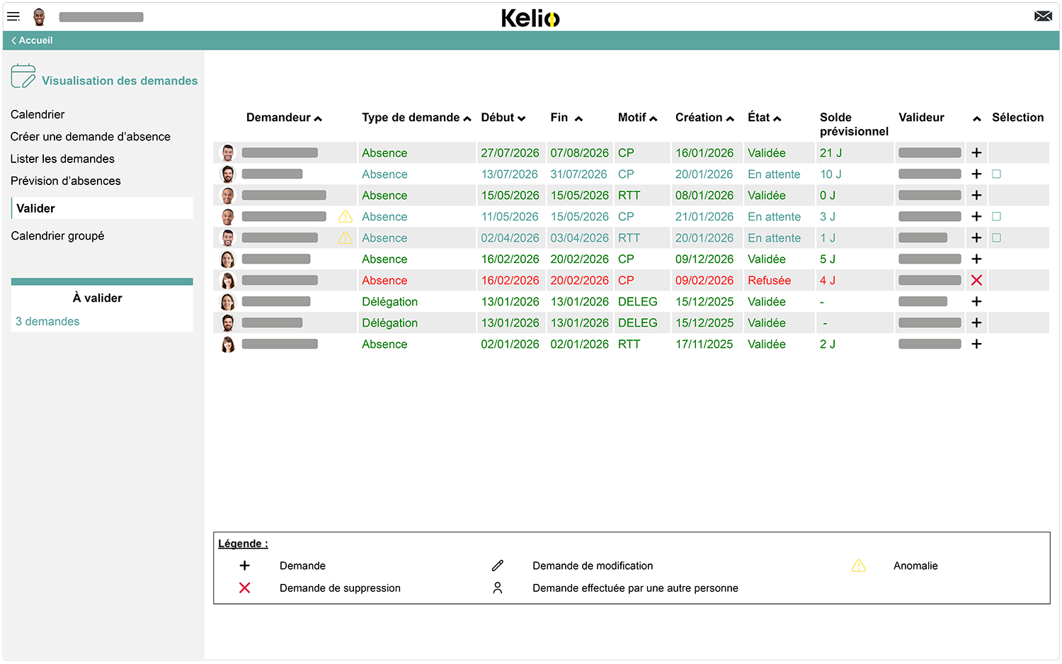This screenshot has width=1062, height=664.
Task: Click the user avatar in the top bar
Action: tap(40, 16)
